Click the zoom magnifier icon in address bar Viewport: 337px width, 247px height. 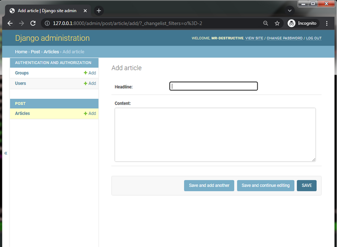(x=265, y=23)
